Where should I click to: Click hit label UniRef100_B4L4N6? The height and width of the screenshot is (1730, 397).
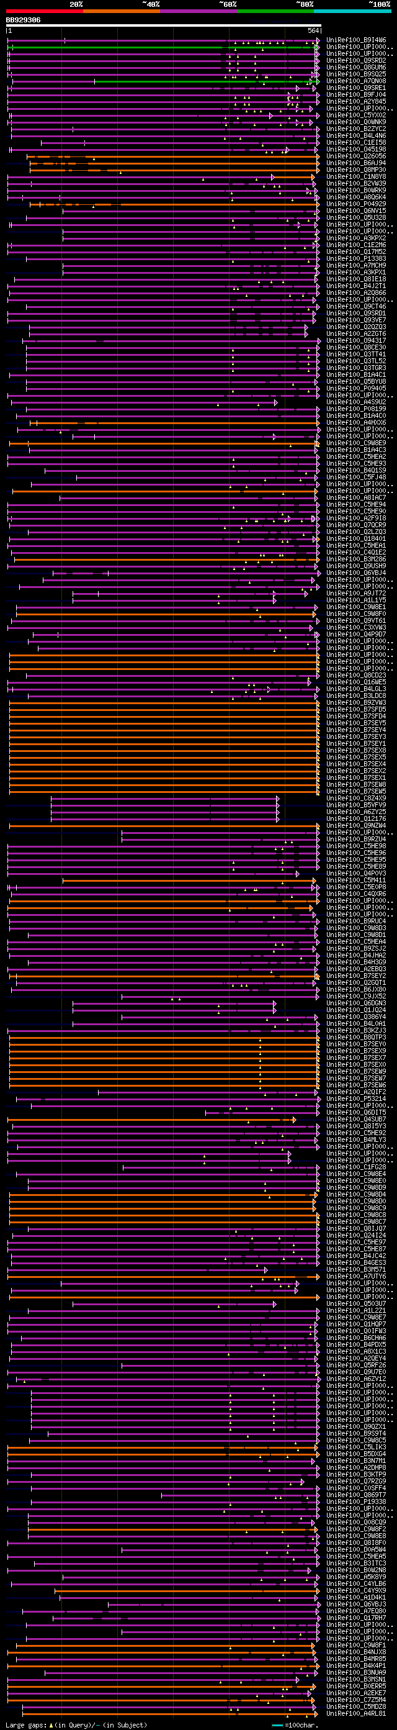coord(356,135)
